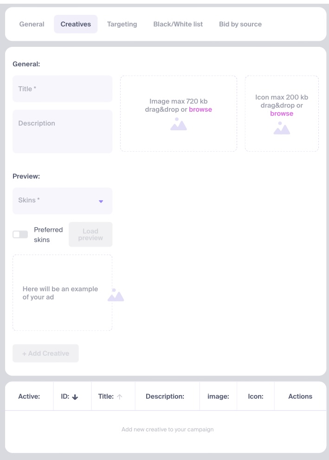Select the Bid by source tab
Screen dimensions: 329x460
click(240, 24)
